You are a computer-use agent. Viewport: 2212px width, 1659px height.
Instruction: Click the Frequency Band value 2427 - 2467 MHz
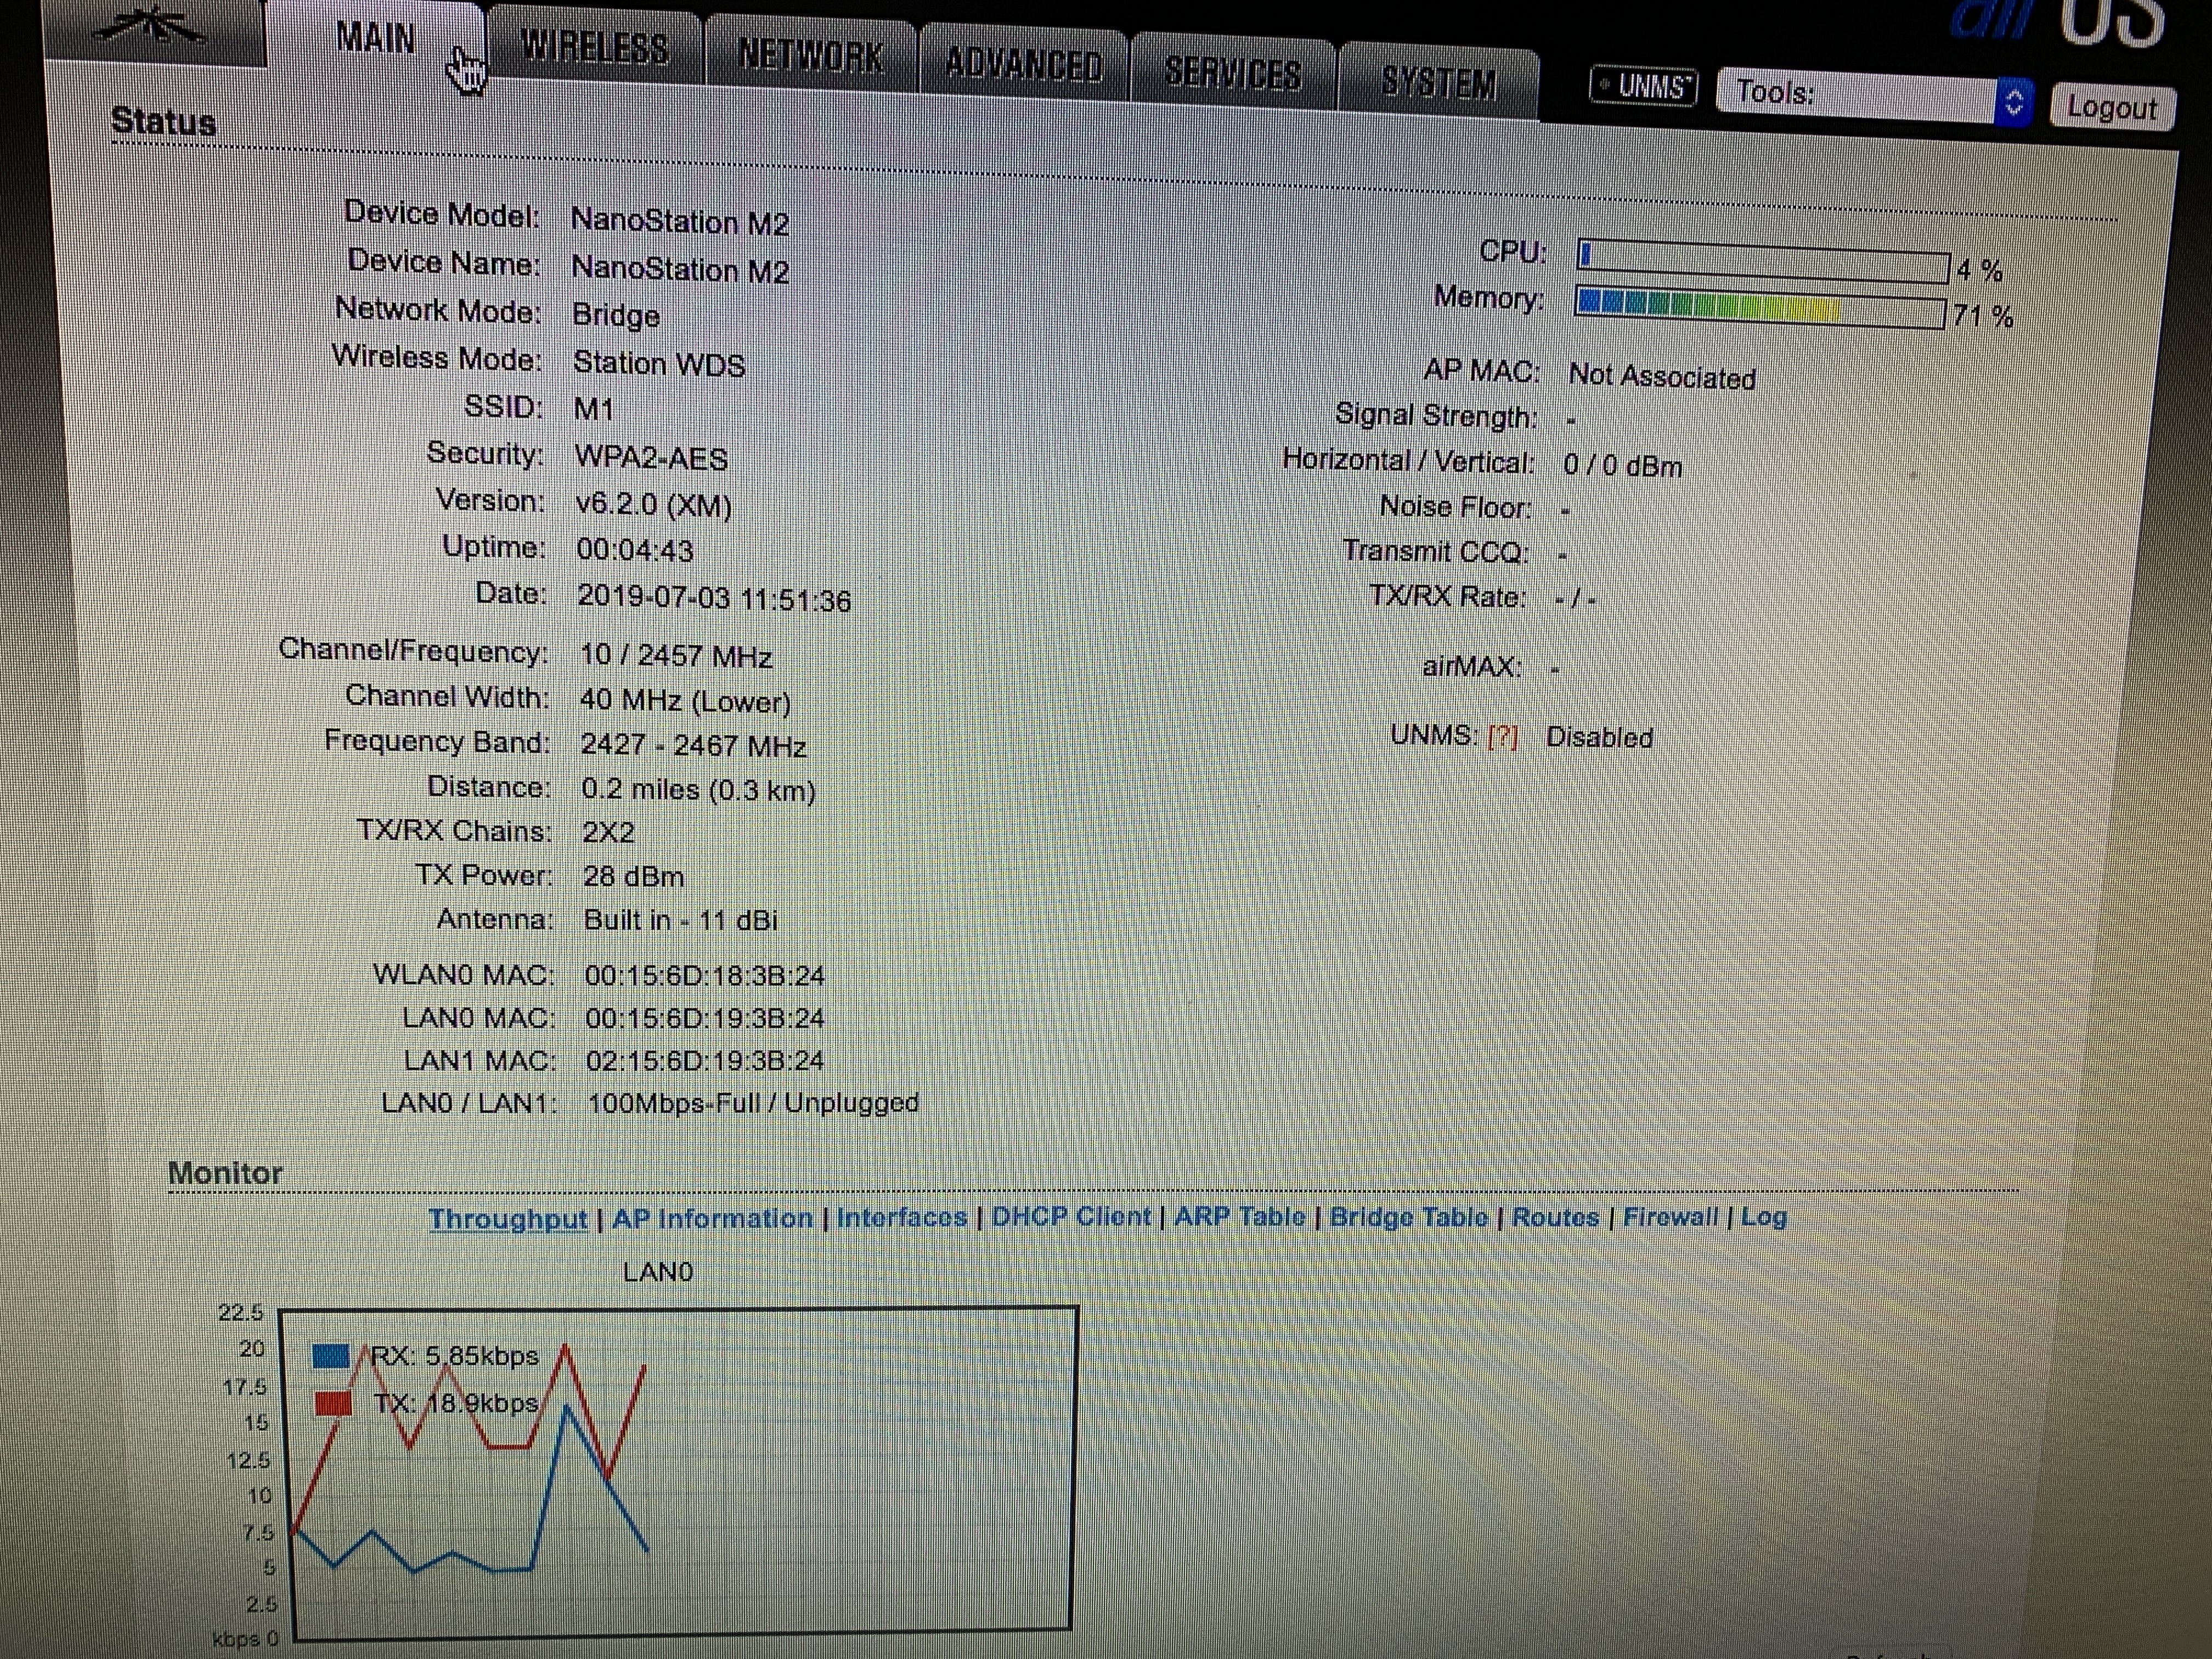coord(694,745)
